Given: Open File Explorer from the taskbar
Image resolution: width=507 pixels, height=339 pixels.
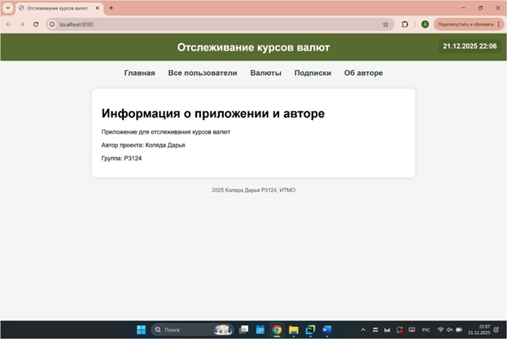Looking at the screenshot, I should (294, 330).
